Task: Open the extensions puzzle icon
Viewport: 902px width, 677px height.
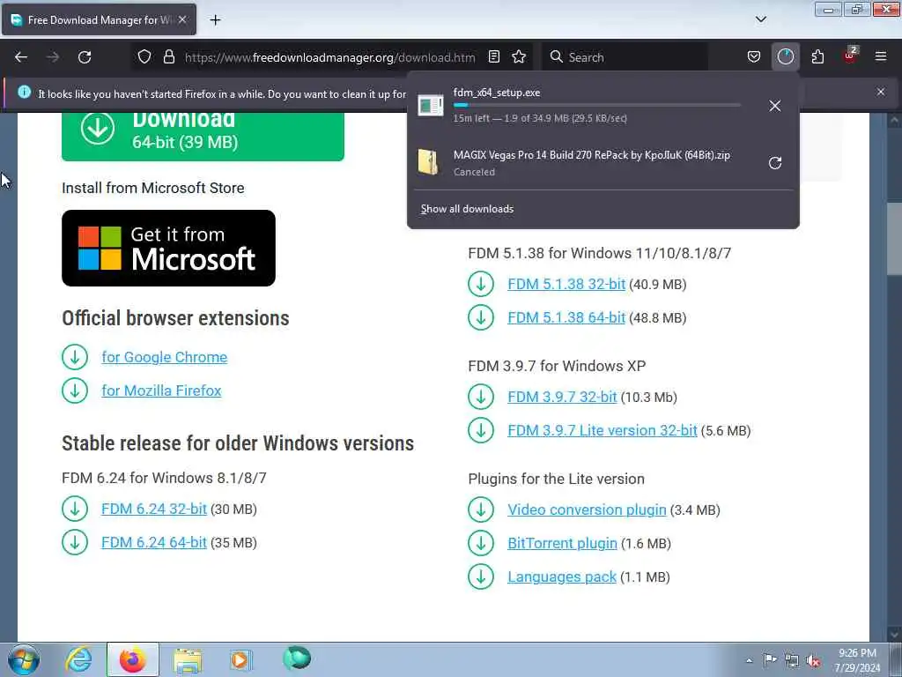Action: [817, 57]
